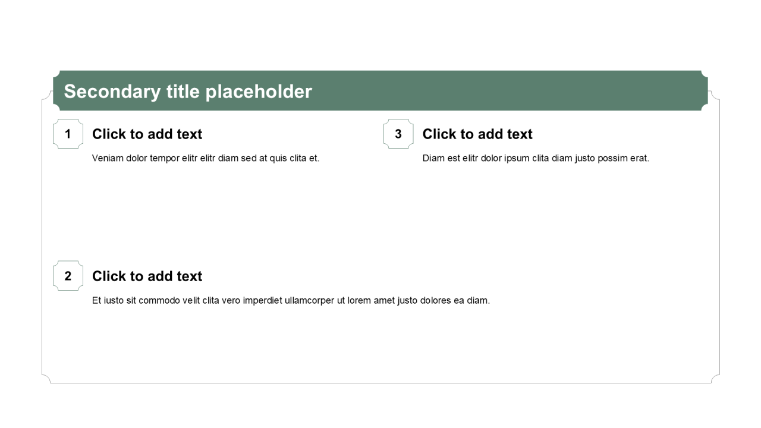761x428 pixels.
Task: Click the "Secondary title placeholder" title text
Action: (188, 92)
